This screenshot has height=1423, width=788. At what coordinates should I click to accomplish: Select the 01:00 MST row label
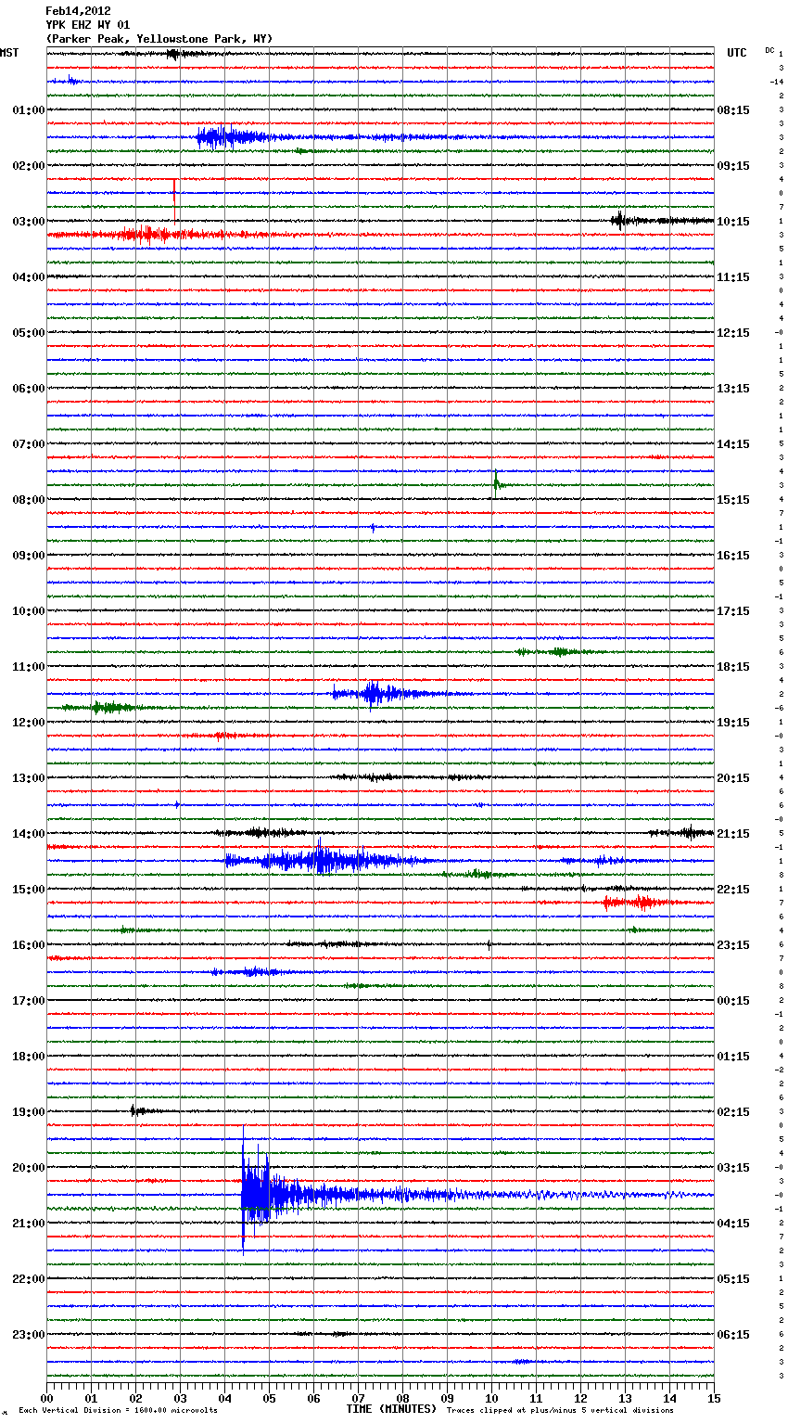tap(29, 110)
